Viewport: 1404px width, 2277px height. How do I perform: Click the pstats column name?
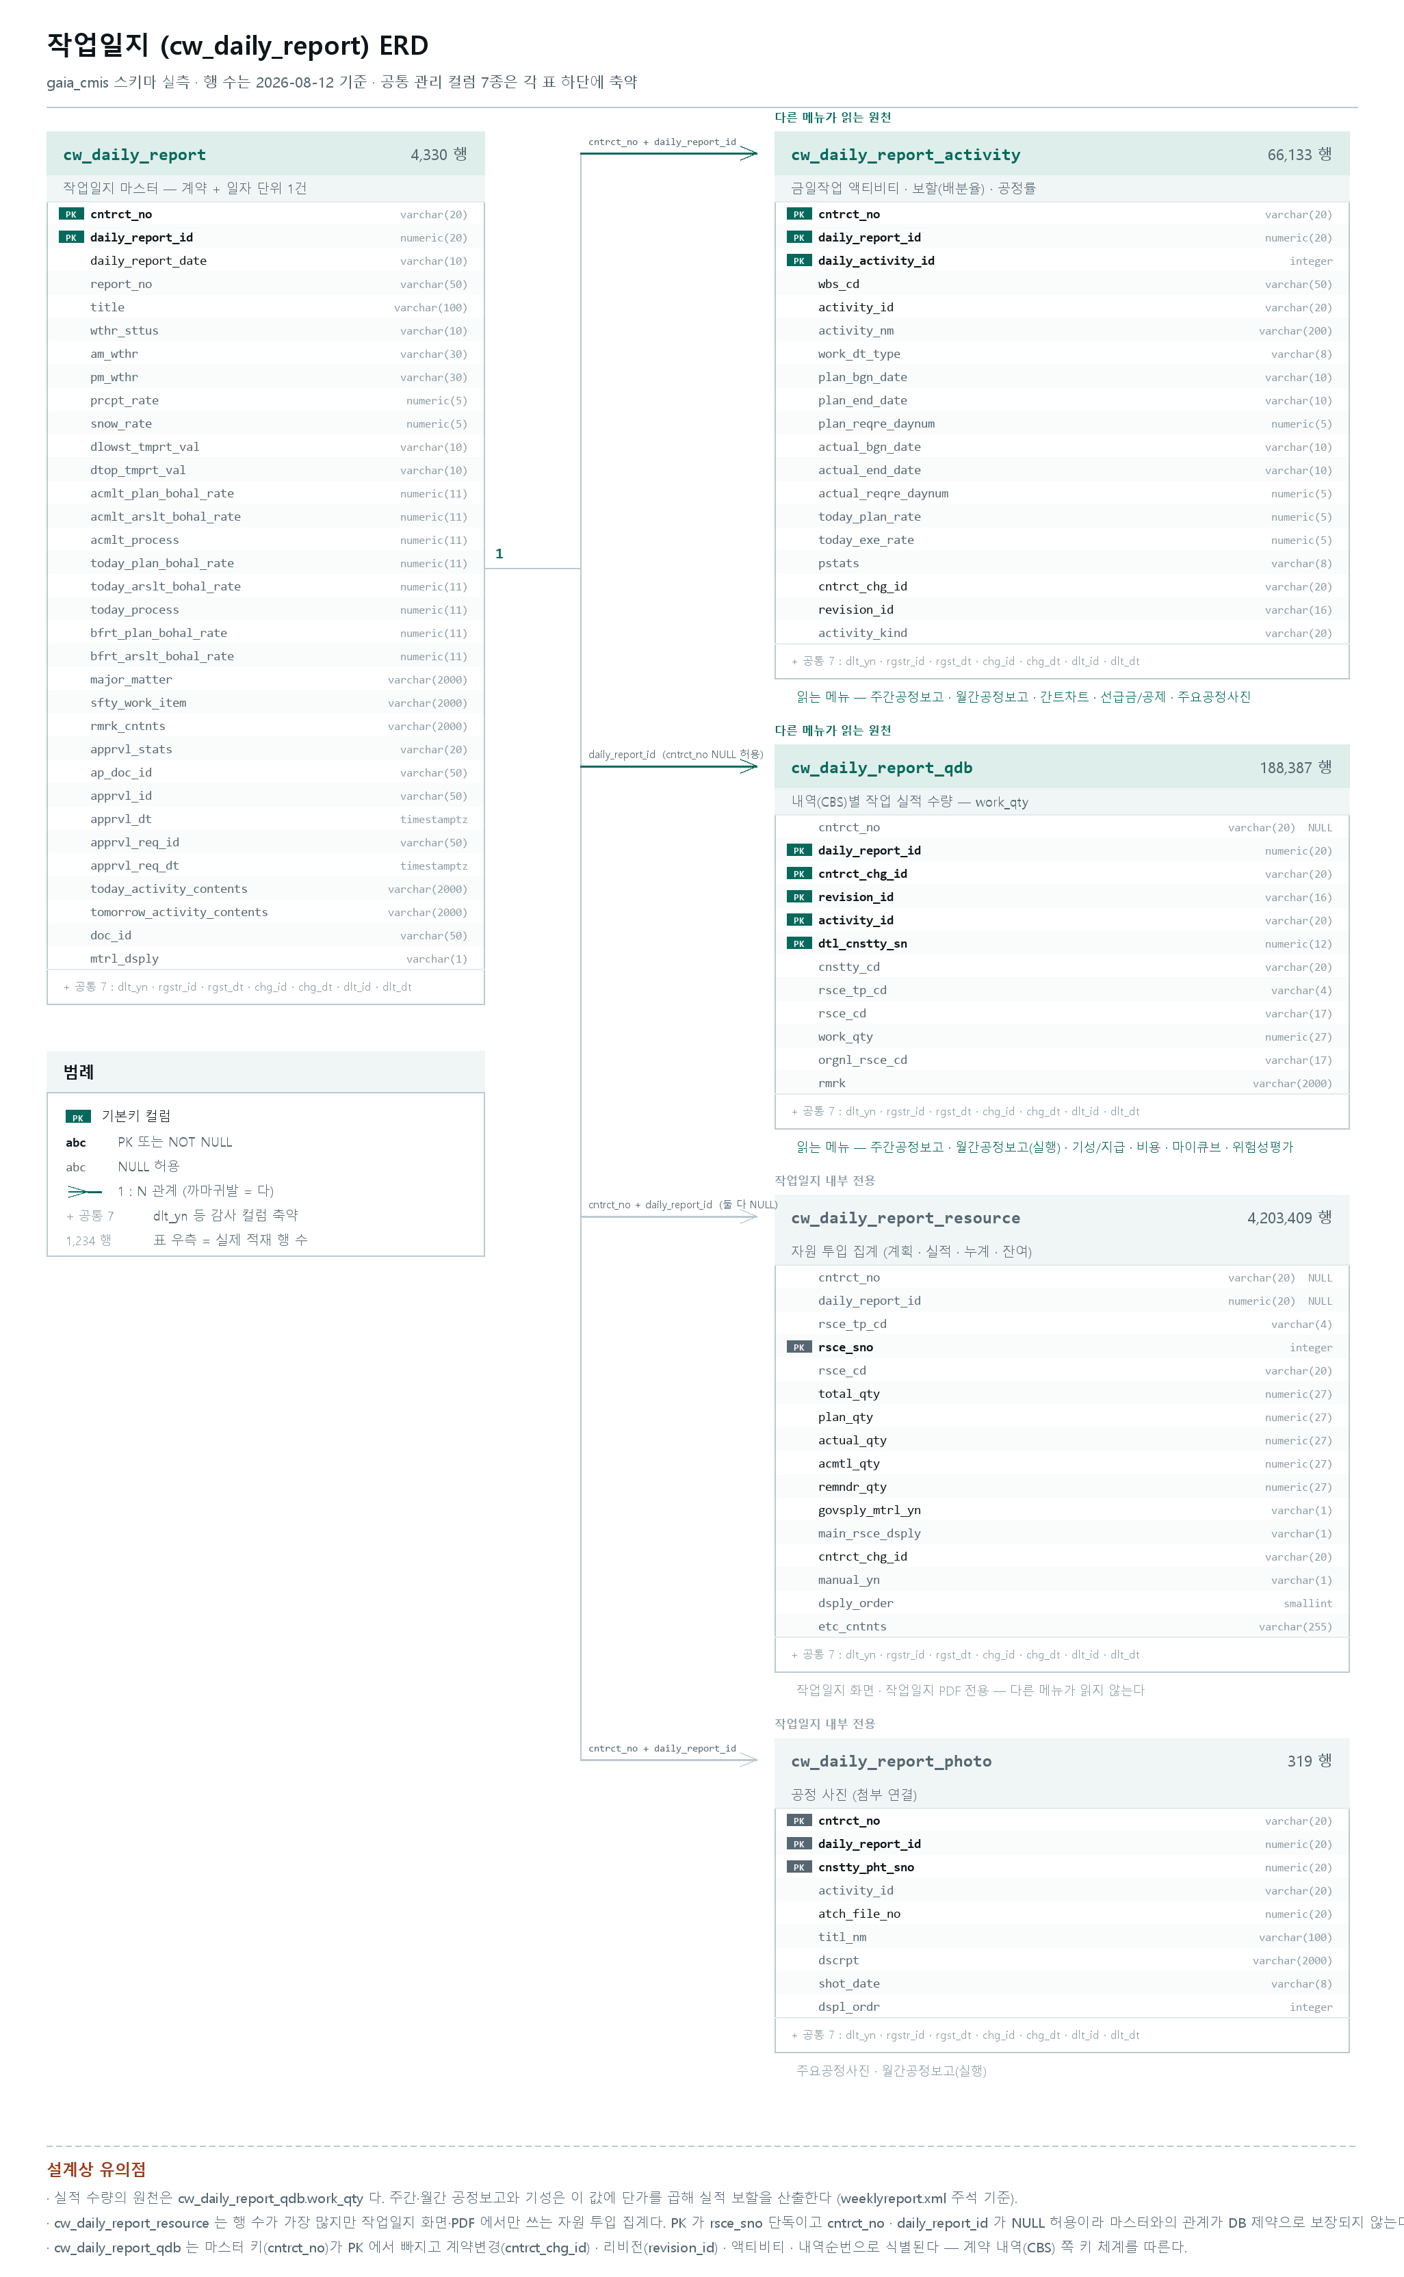[x=839, y=562]
